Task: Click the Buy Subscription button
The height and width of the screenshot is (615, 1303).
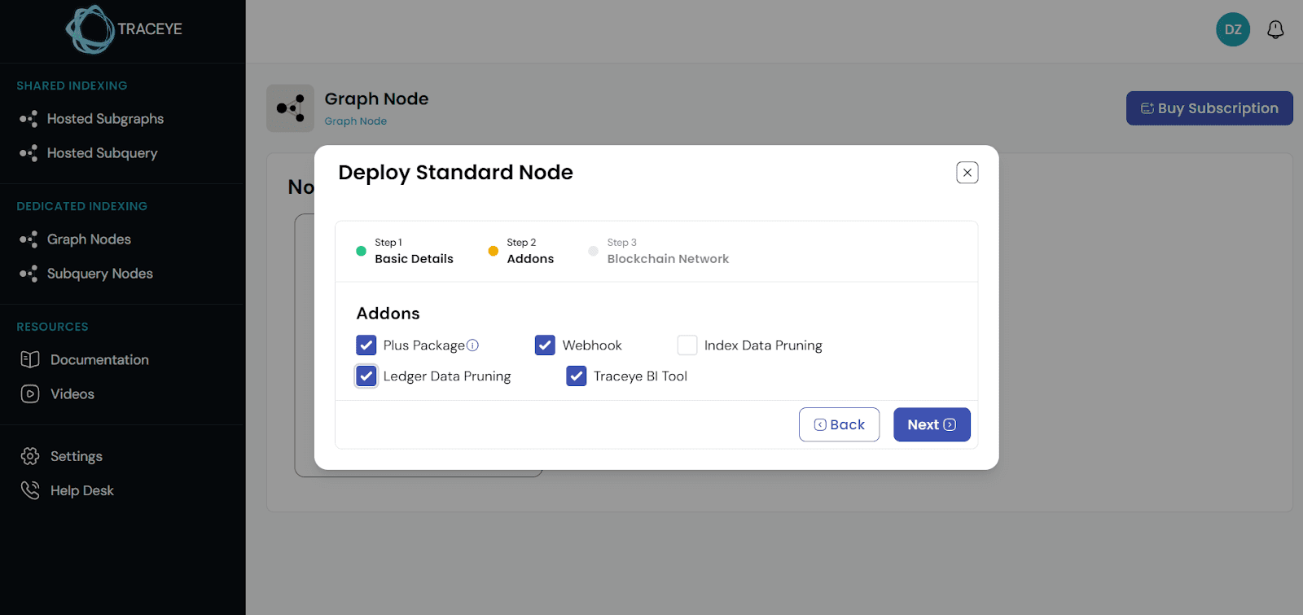Action: tap(1209, 108)
